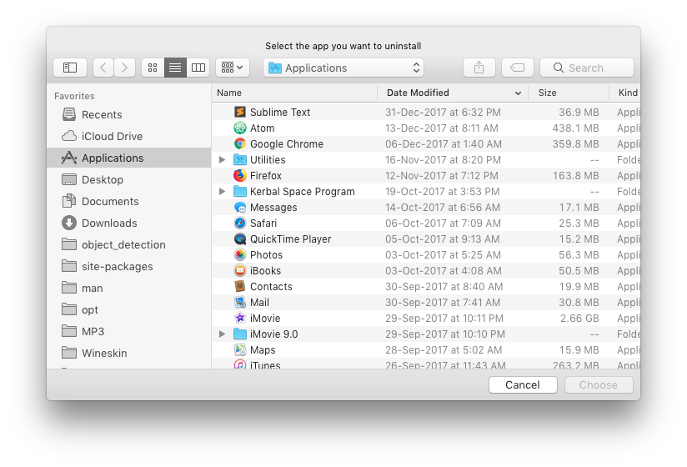This screenshot has width=687, height=467.
Task: Open Desktop in the sidebar
Action: click(x=128, y=179)
